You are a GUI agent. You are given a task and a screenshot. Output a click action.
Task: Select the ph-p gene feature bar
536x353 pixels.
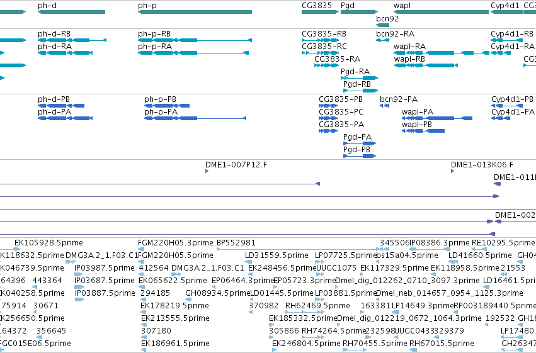tap(195, 12)
